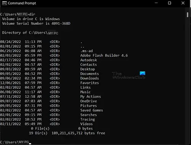Click the Pictures directory name
The image size is (191, 145).
[x=89, y=106]
